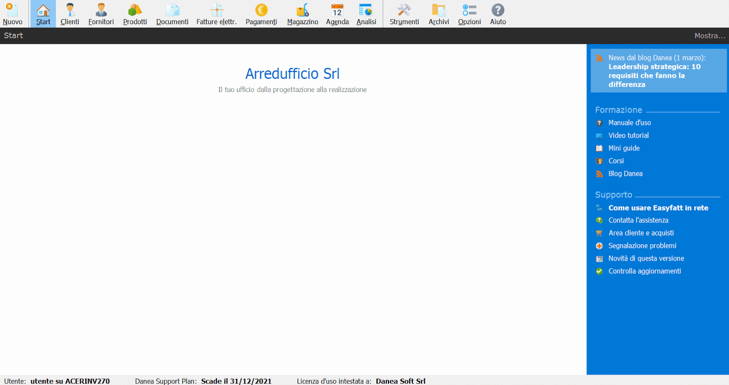Image resolution: width=729 pixels, height=385 pixels.
Task: Click the Formazione section heading
Action: click(x=618, y=110)
